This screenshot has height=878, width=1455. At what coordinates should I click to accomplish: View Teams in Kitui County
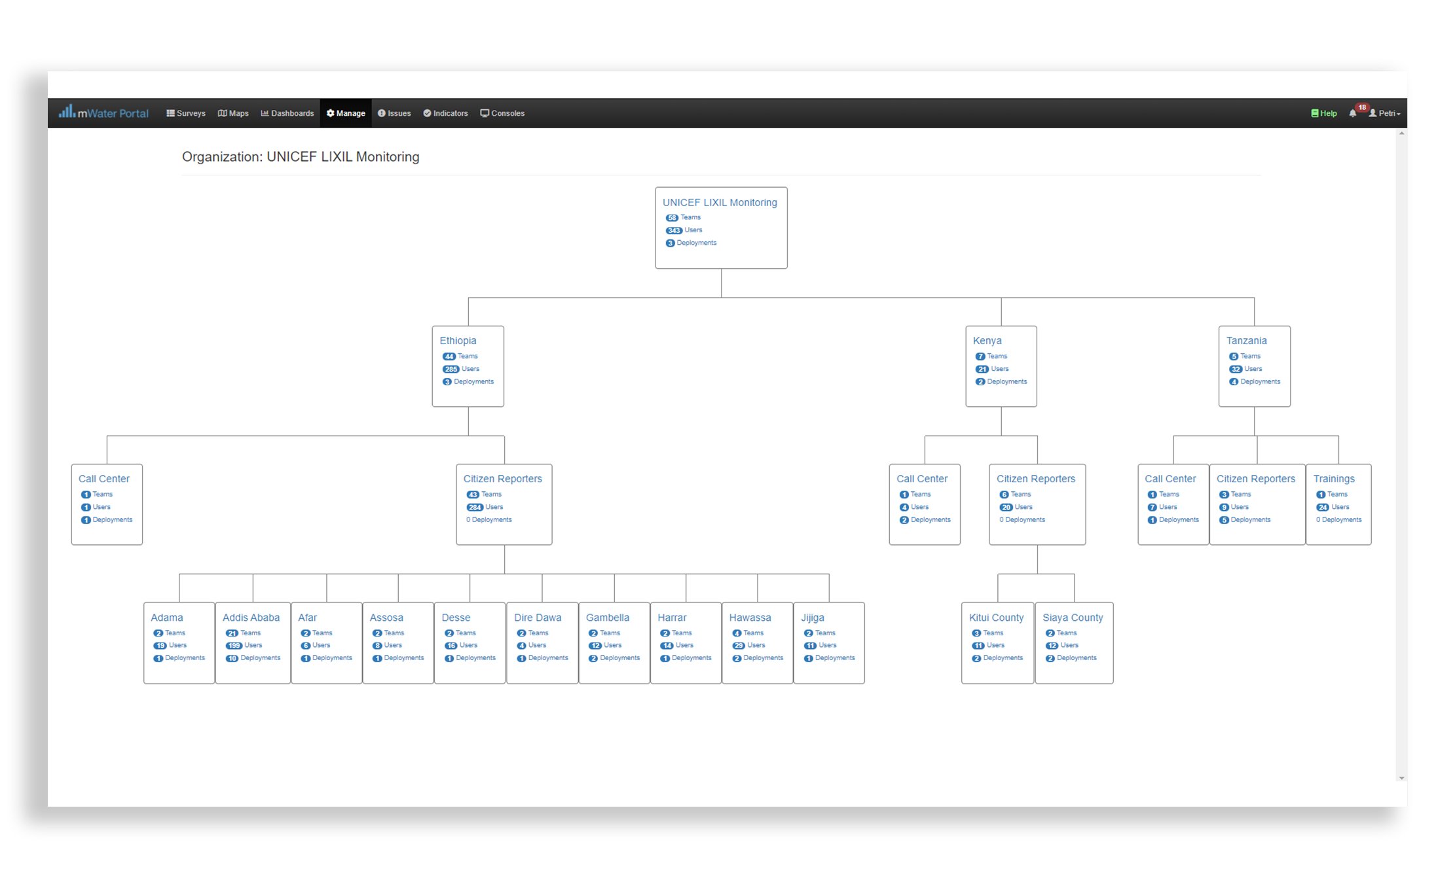[987, 633]
